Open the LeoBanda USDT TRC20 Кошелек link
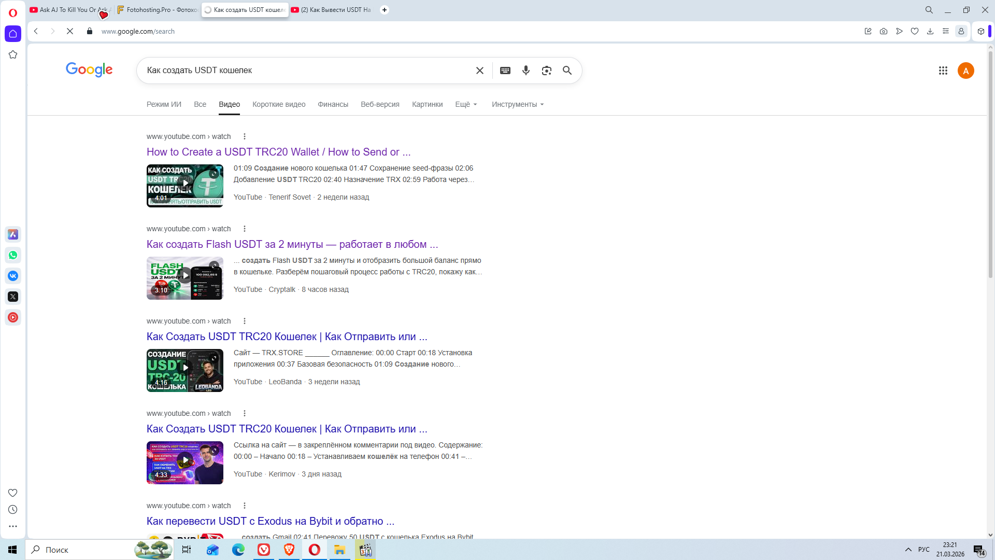Viewport: 995px width, 560px height. [x=287, y=337]
